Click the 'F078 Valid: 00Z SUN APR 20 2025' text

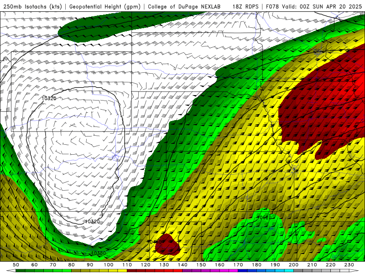(x=314, y=6)
